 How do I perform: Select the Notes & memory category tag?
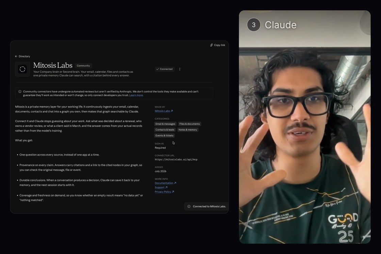point(188,130)
